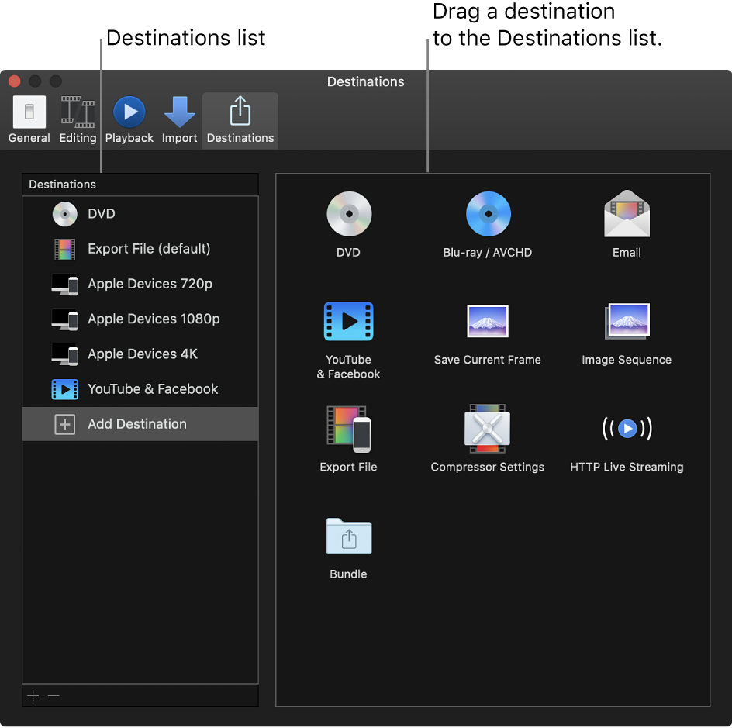Click the Export File icon in the grid
Viewport: 732px width, 728px height.
pyautogui.click(x=348, y=429)
